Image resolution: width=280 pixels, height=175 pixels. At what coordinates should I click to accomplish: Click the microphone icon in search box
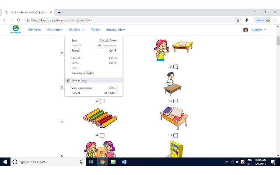click(81, 162)
